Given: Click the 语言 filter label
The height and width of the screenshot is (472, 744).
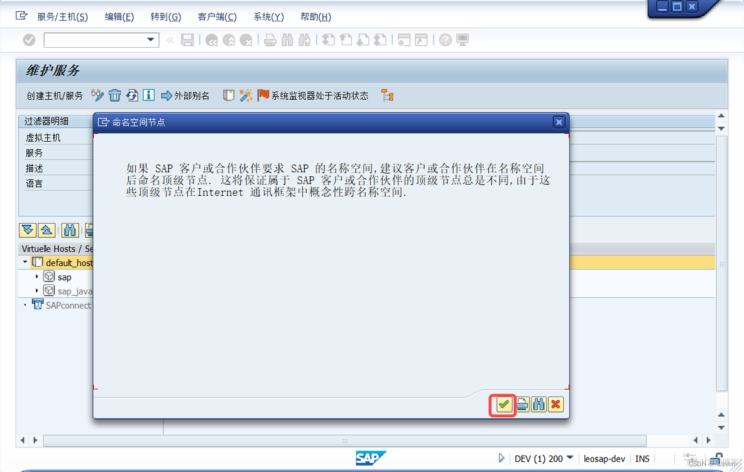Looking at the screenshot, I should pyautogui.click(x=34, y=183).
